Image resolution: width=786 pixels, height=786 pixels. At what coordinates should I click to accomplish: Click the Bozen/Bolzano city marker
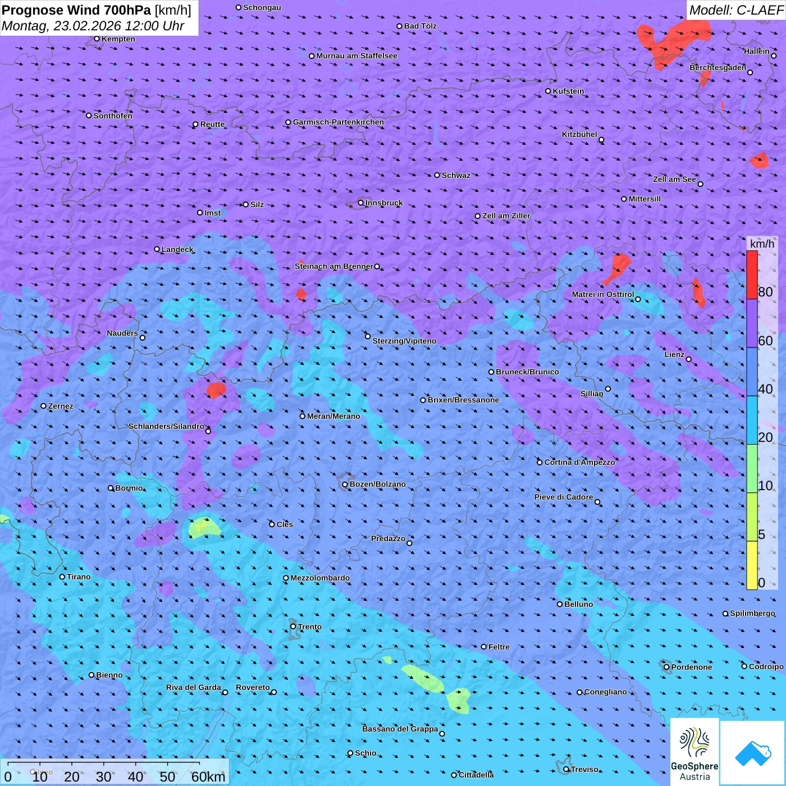click(x=345, y=485)
